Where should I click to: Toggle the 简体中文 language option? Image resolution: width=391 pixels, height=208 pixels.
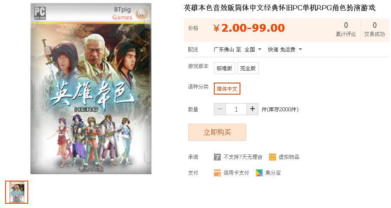pos(227,89)
